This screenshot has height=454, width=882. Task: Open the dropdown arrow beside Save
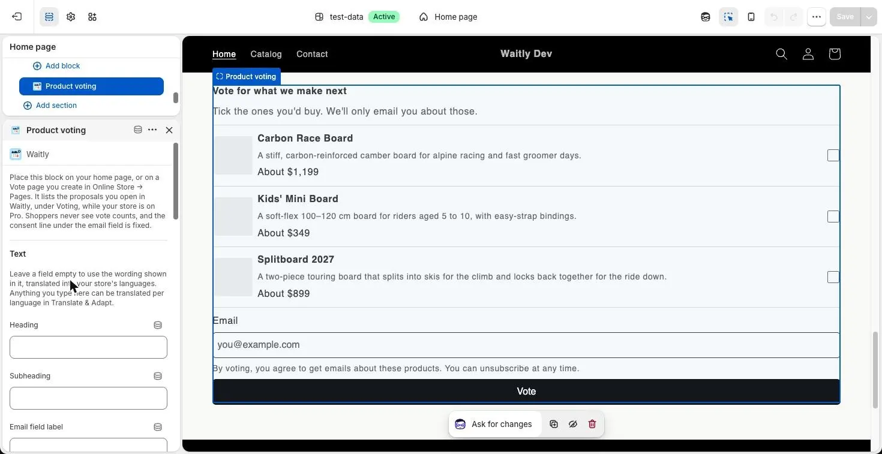[x=869, y=17]
